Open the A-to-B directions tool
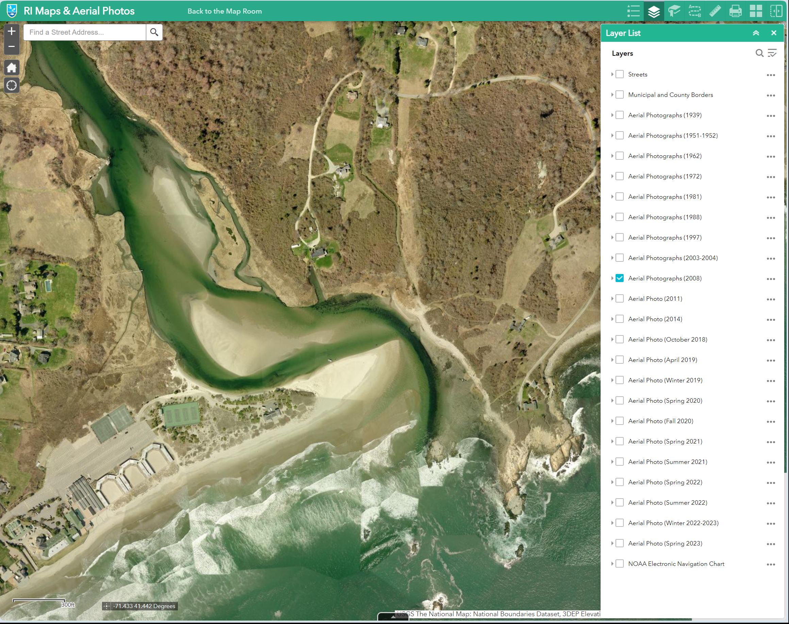Screen dimensions: 789x624 coord(695,11)
